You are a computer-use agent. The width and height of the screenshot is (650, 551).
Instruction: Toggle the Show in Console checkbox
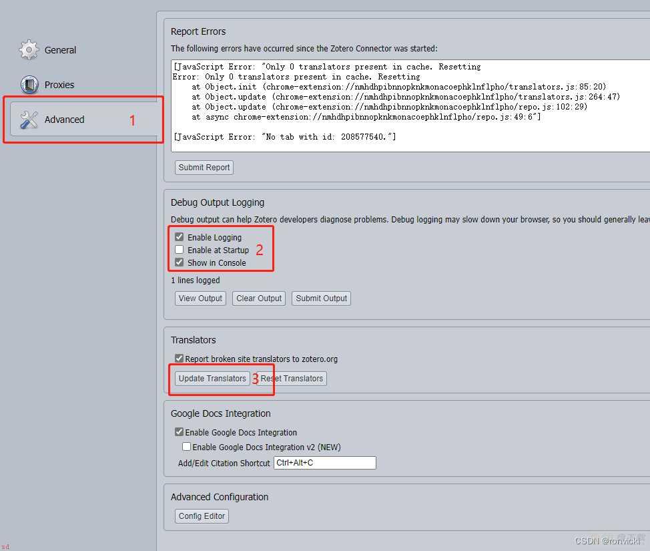[179, 262]
